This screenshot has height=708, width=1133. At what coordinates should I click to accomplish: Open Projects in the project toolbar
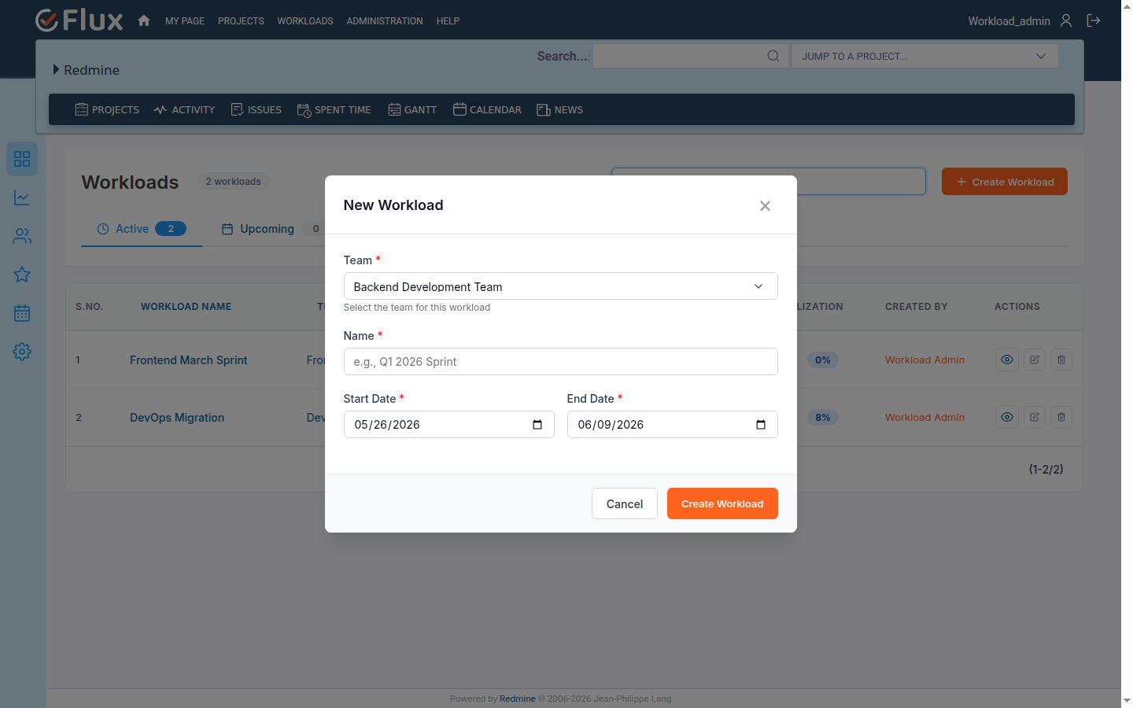(x=107, y=109)
